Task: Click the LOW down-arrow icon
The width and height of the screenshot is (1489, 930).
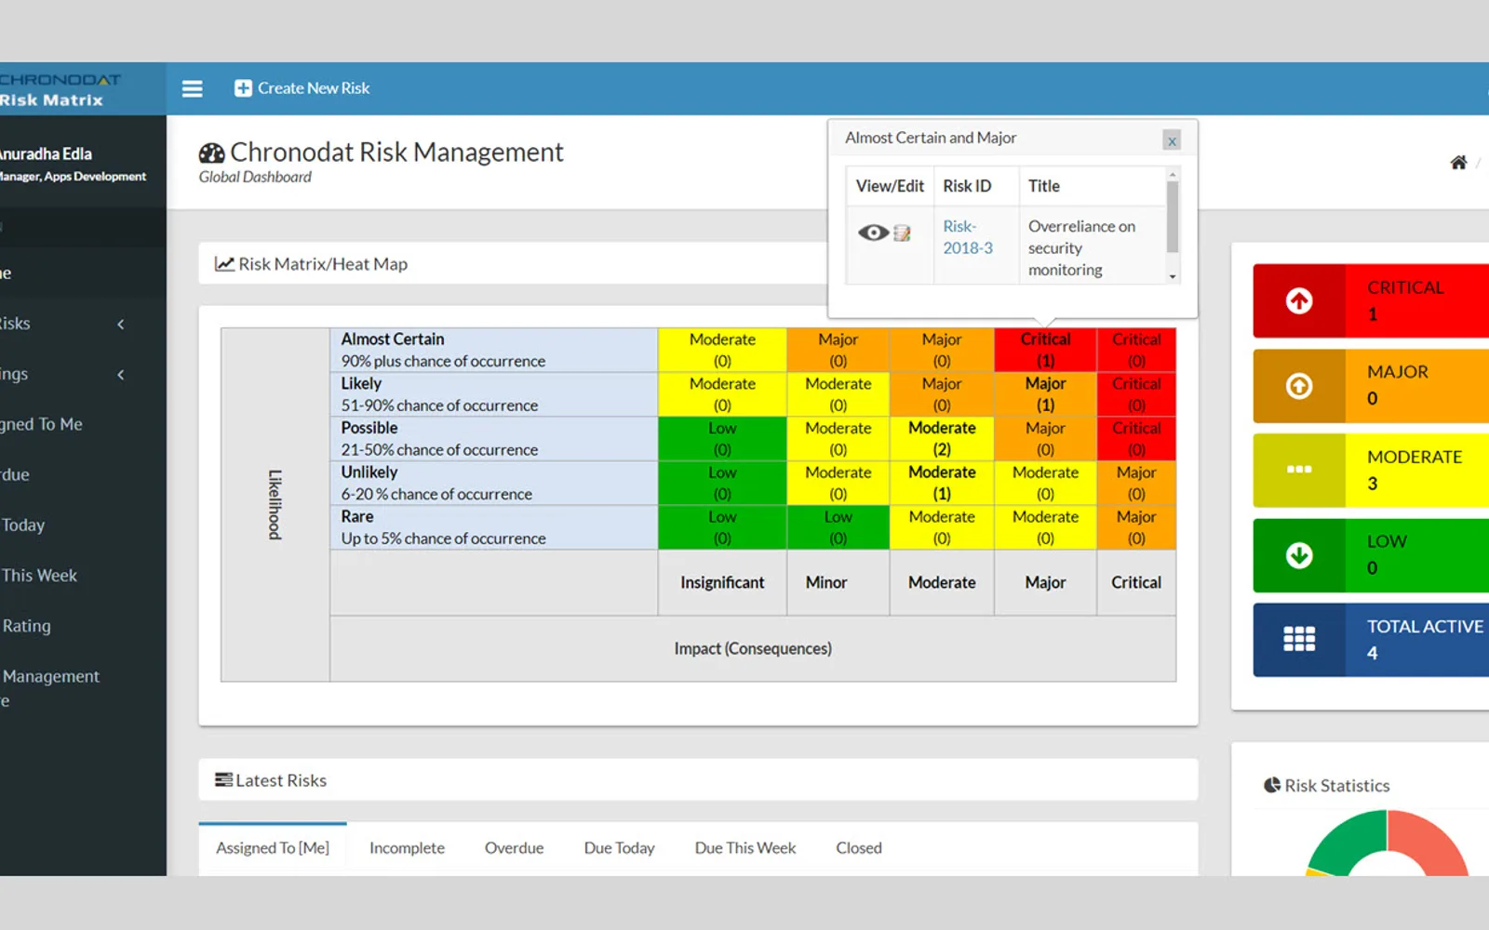Action: coord(1299,555)
